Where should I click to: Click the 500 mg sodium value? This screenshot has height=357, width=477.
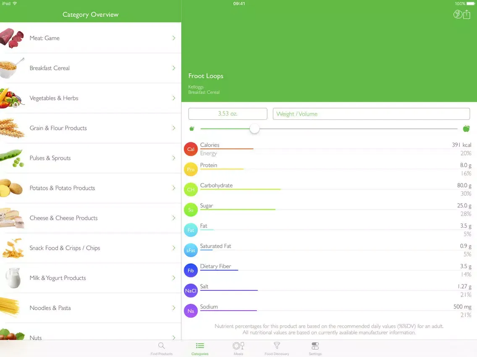click(462, 307)
